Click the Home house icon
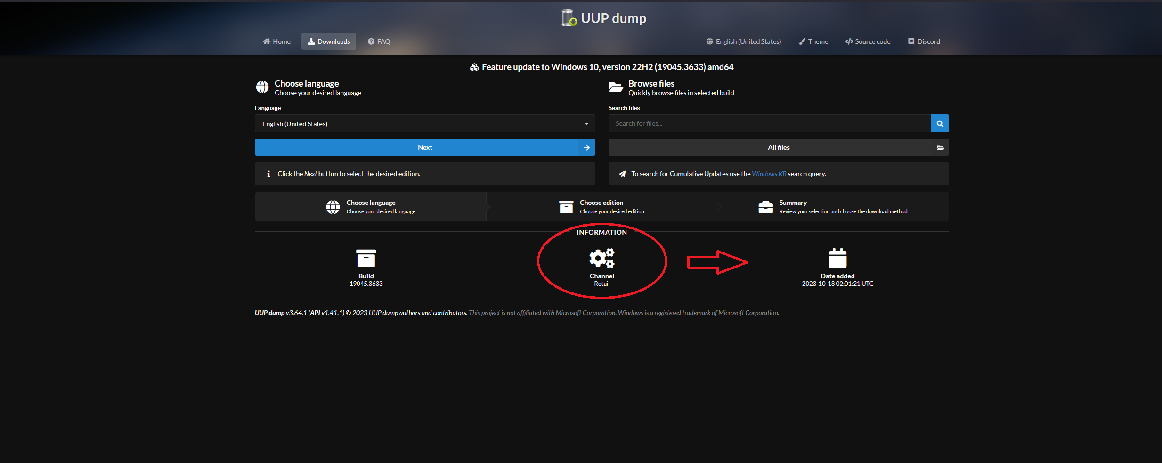 (267, 41)
